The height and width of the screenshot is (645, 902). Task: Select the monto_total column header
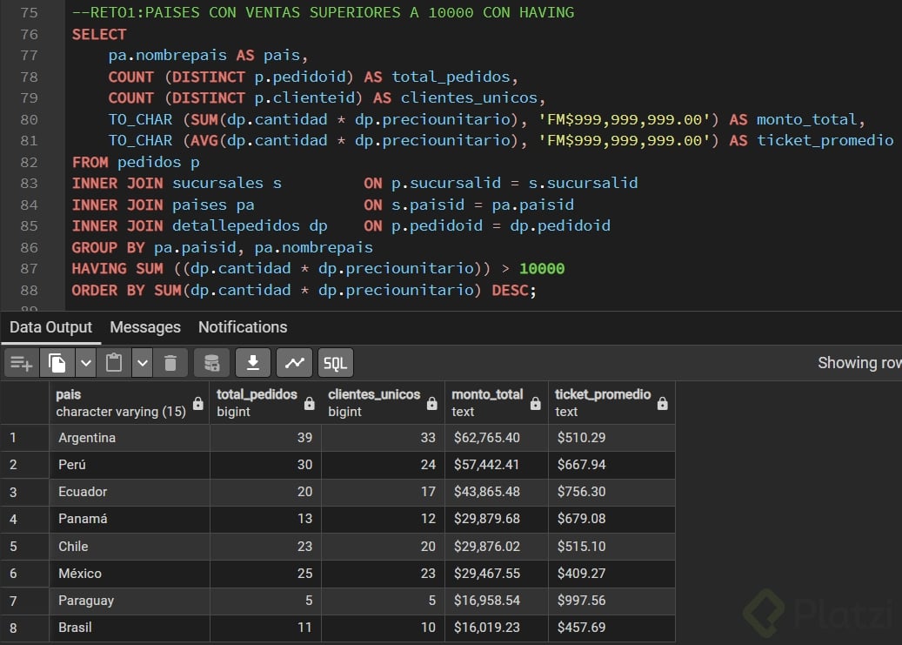pos(487,395)
